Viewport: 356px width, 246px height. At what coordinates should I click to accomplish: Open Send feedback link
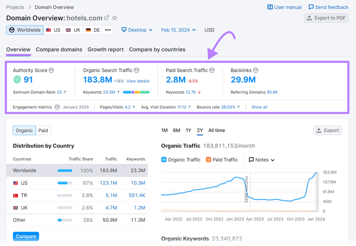click(328, 7)
